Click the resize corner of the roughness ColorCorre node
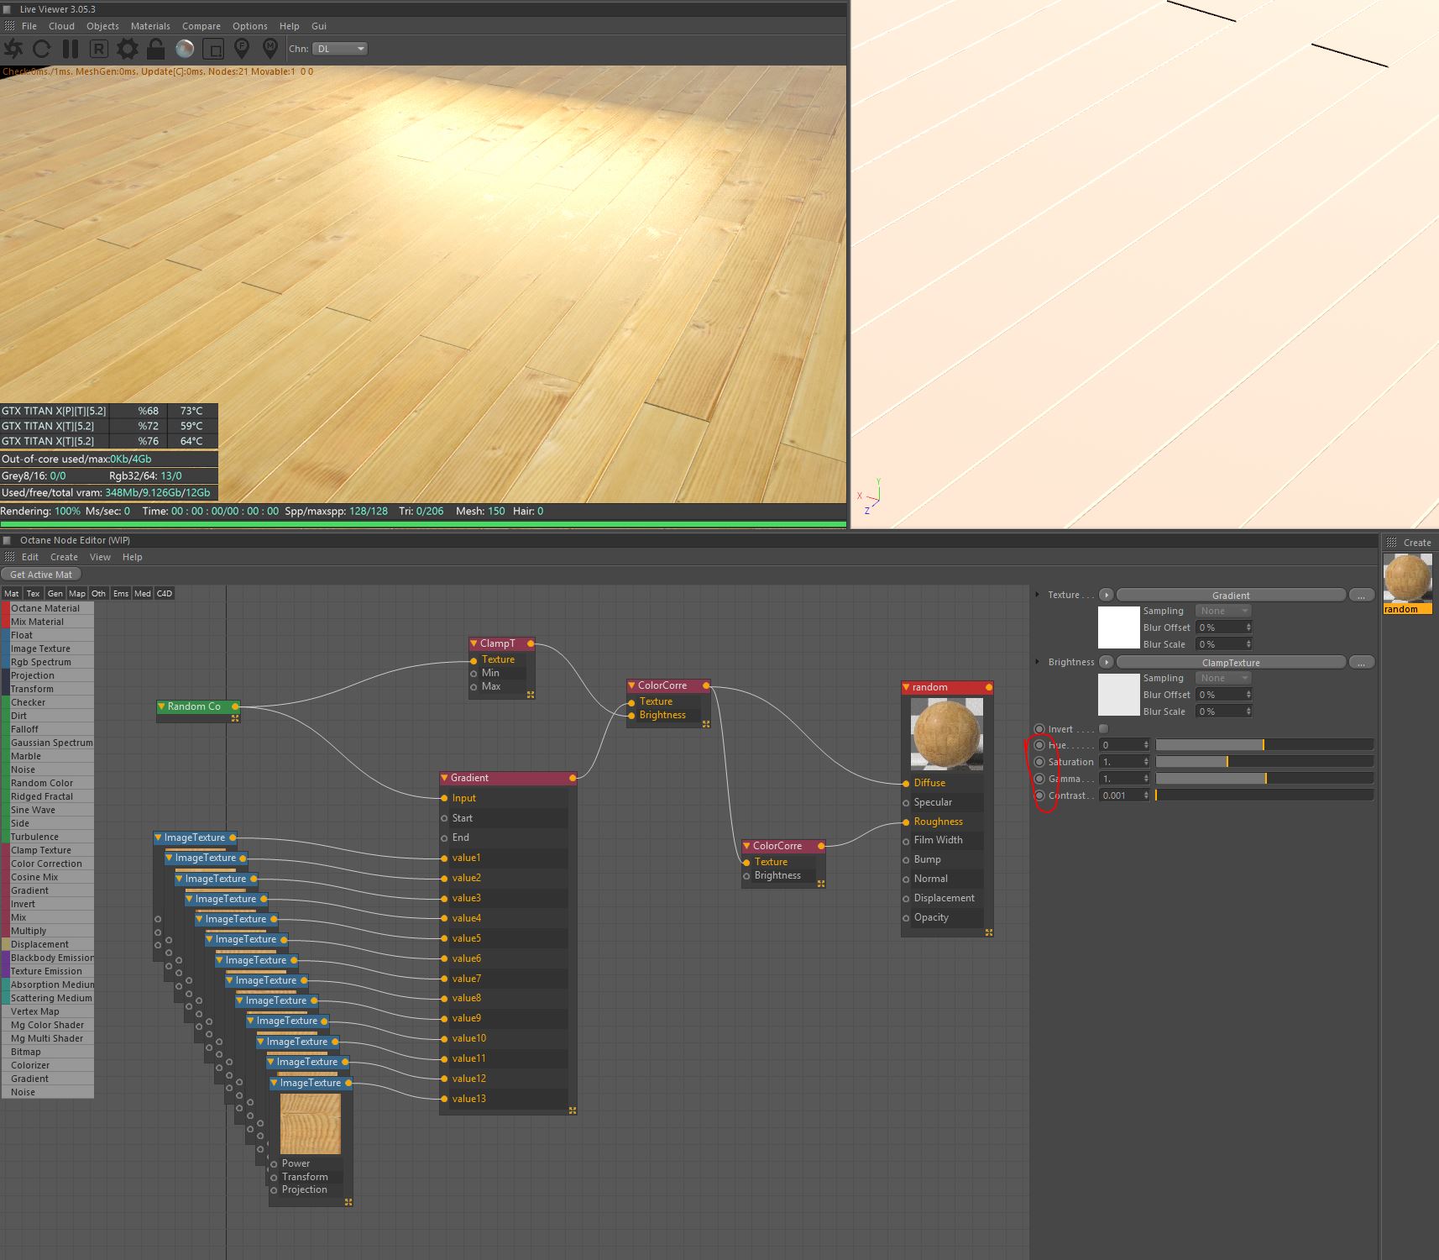This screenshot has height=1260, width=1439. coord(821,884)
